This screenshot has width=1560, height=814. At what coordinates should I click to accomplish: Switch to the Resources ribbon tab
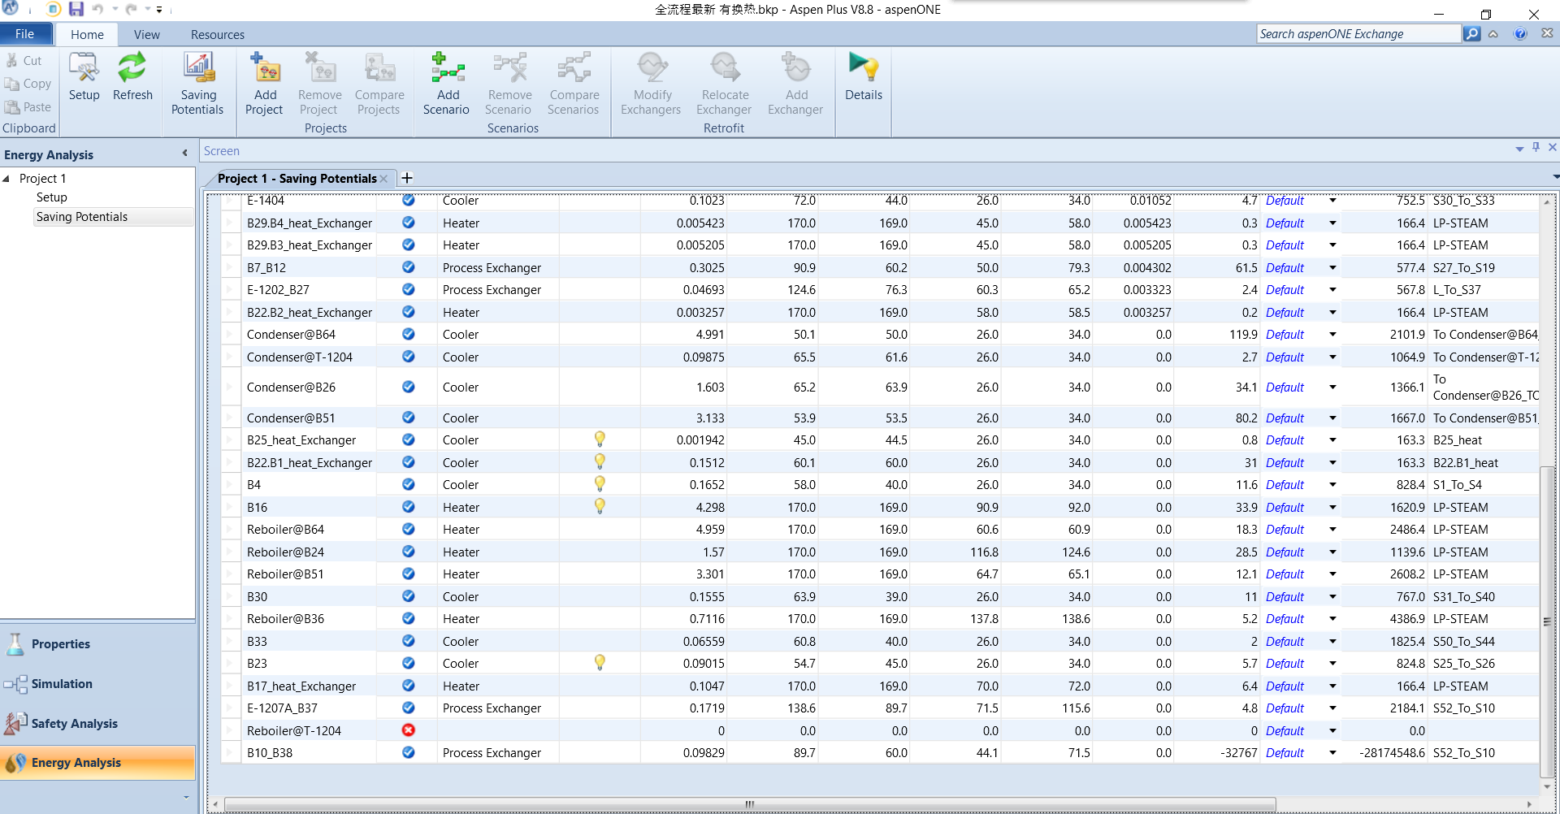(218, 35)
